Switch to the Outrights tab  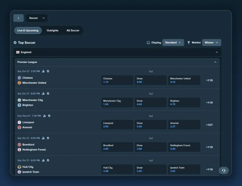[53, 31]
